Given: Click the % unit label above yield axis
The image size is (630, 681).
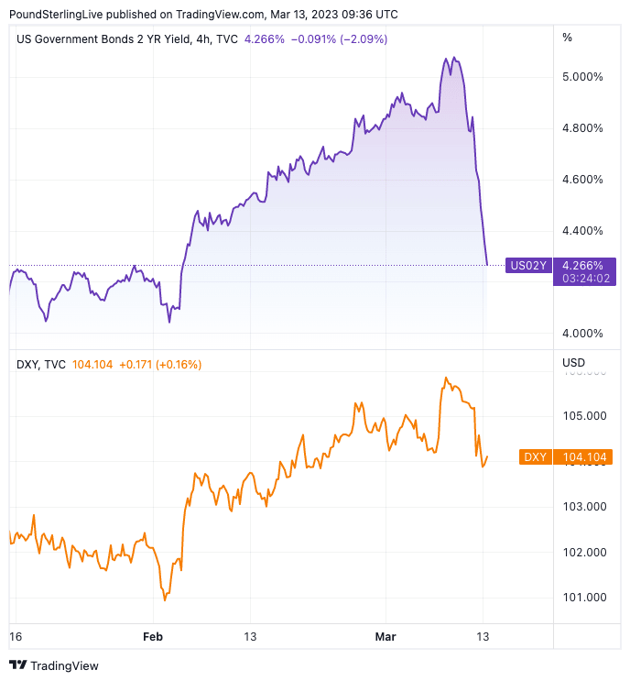Looking at the screenshot, I should 567,38.
